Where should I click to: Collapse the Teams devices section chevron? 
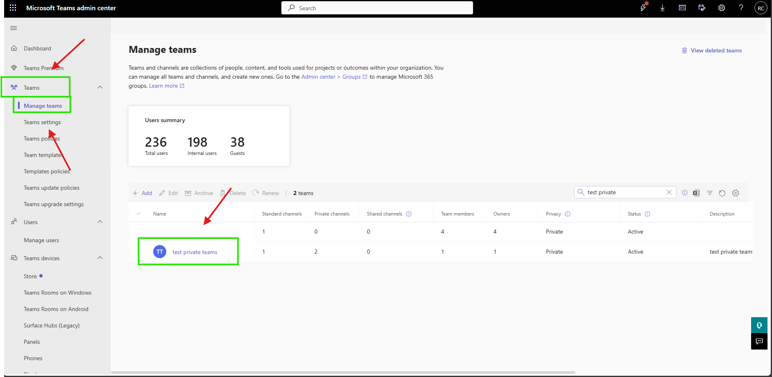click(x=100, y=258)
